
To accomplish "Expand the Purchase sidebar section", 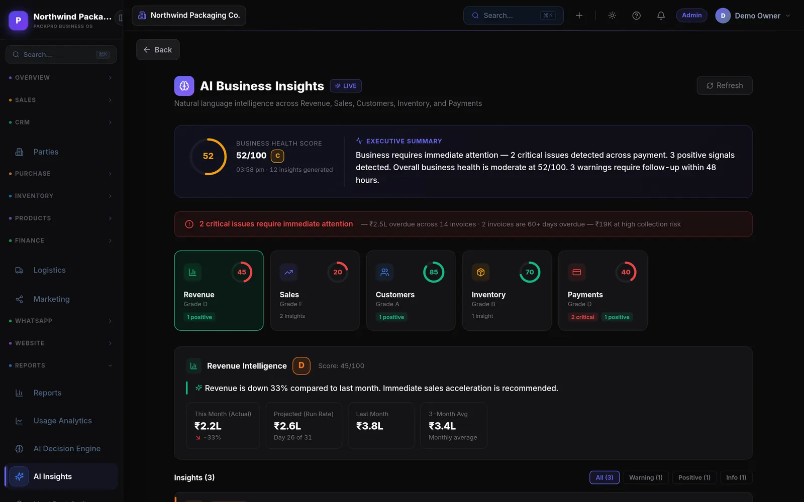I will pos(61,174).
